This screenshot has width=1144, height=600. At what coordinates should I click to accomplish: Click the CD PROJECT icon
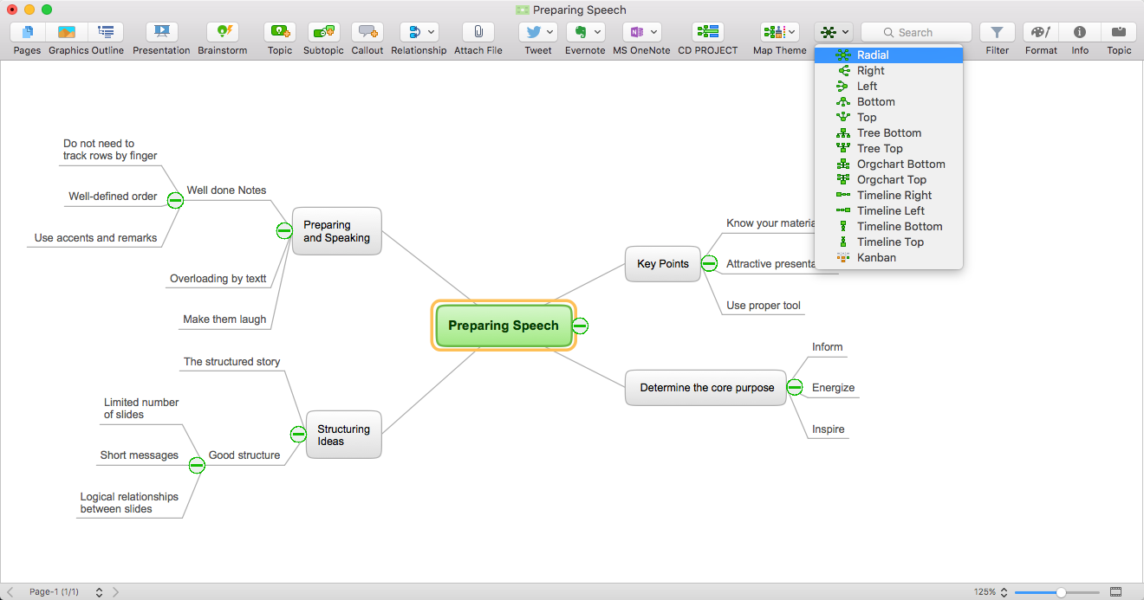(x=708, y=32)
